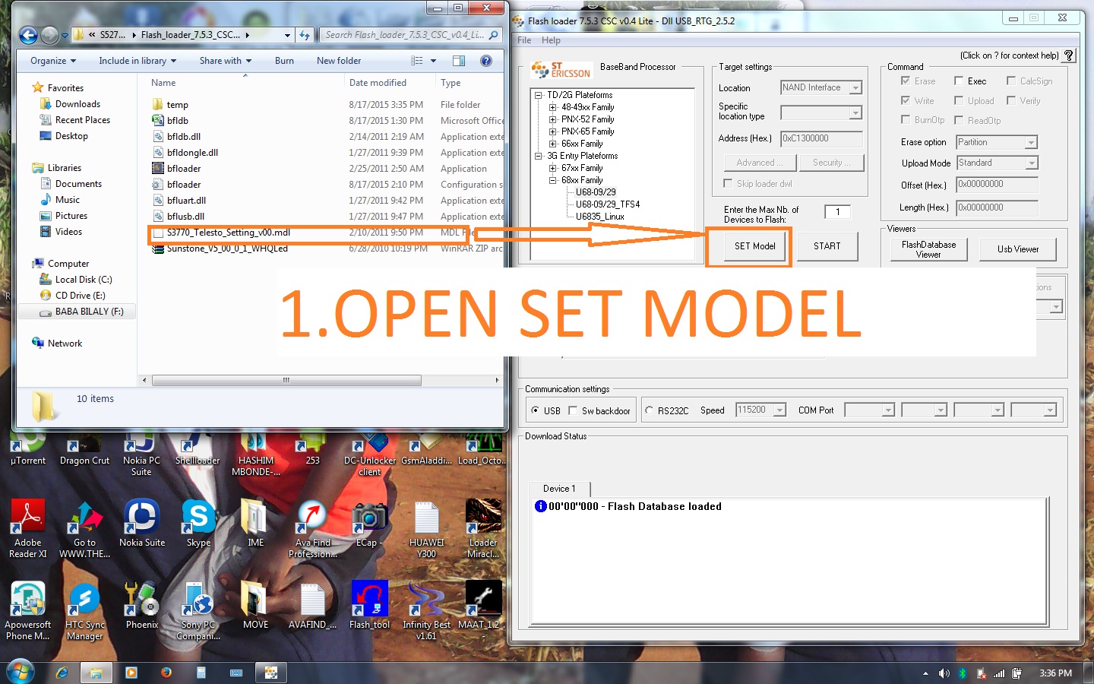Open the Erase option Partition dropdown
Viewport: 1094px width, 684px height.
[1031, 143]
